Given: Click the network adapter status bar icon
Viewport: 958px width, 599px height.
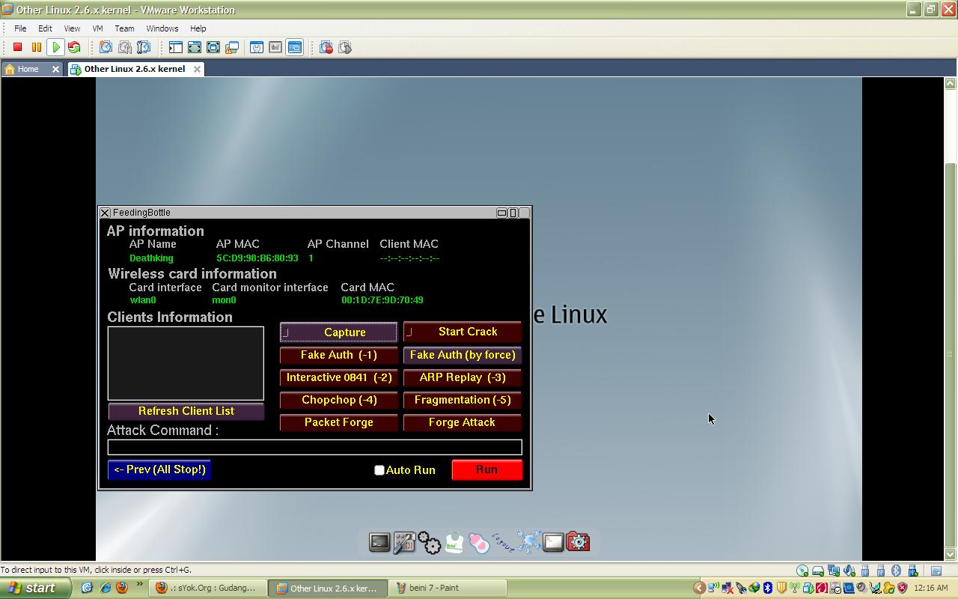Looking at the screenshot, I should point(833,571).
